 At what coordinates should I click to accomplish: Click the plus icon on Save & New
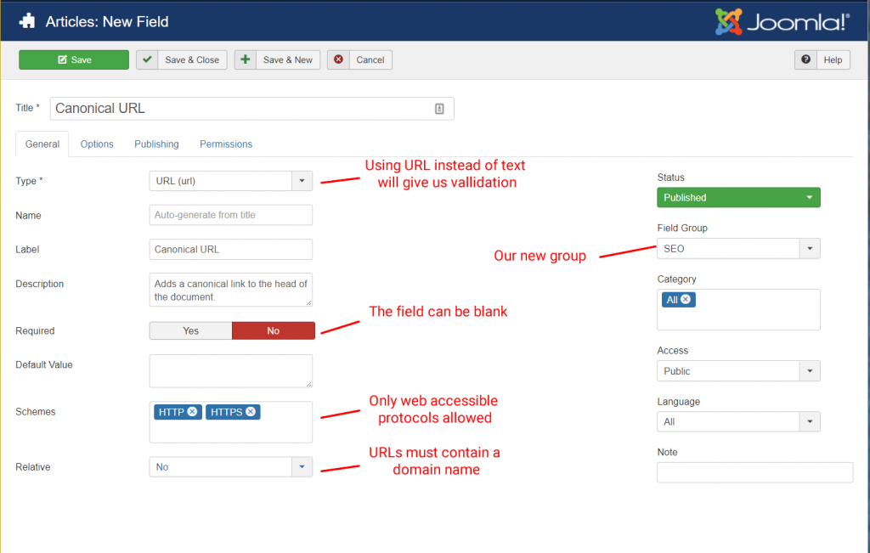[246, 59]
